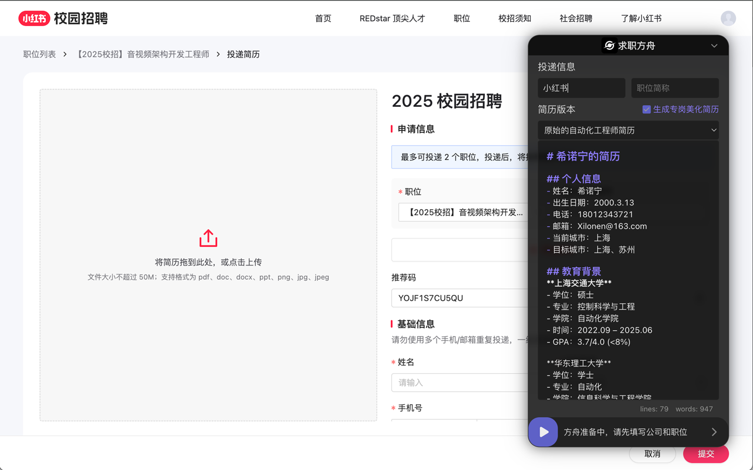753x470 pixels.
Task: Click the 职位列表 breadcrumb link
Action: tap(39, 54)
